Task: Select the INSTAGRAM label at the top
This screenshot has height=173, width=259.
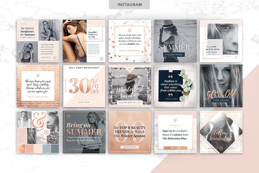Action: coord(129,5)
